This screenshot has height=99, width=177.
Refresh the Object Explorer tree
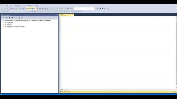click(20, 18)
